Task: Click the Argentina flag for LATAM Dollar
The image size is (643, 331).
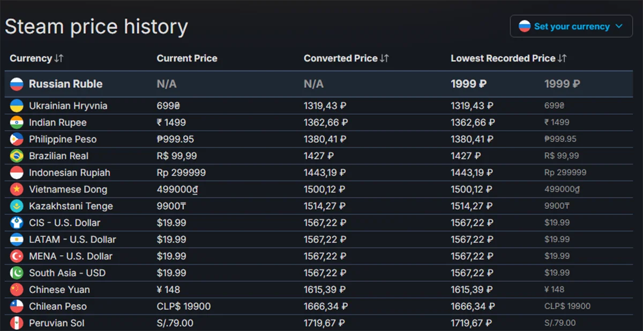Action: pos(17,239)
